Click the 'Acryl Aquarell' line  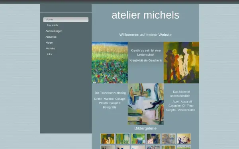pos(182,102)
